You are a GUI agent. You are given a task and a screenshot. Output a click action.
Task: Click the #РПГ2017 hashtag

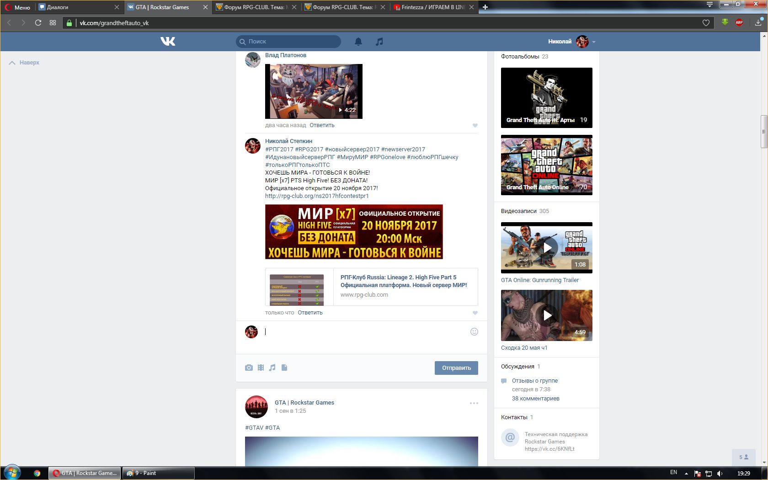(279, 149)
